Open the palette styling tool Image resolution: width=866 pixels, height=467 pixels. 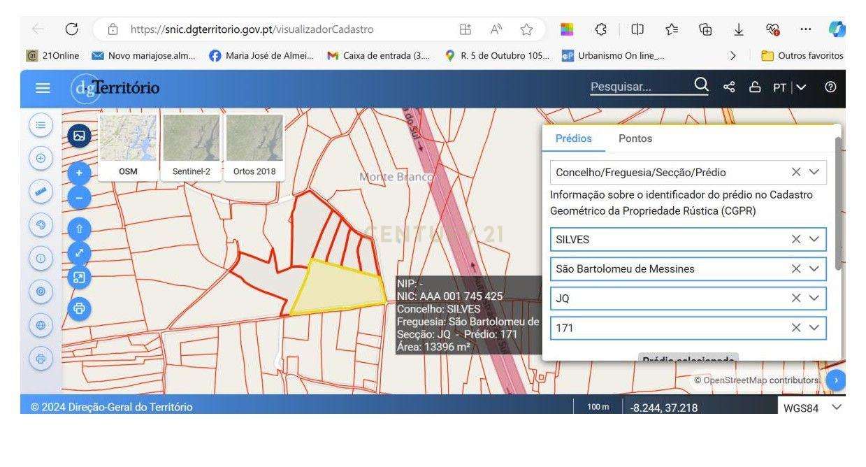pyautogui.click(x=41, y=225)
